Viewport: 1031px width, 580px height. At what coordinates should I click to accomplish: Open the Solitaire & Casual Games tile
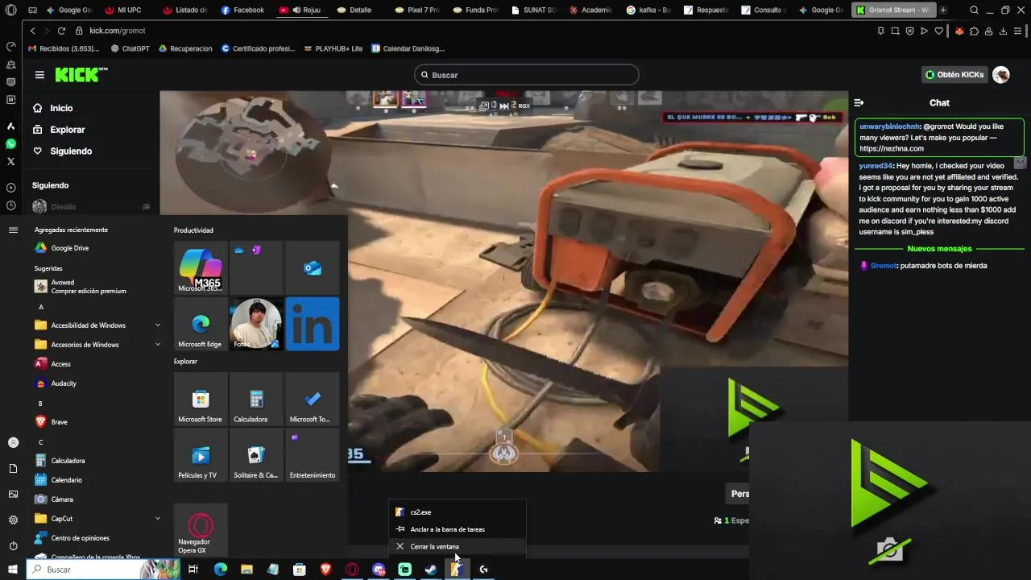coord(256,455)
